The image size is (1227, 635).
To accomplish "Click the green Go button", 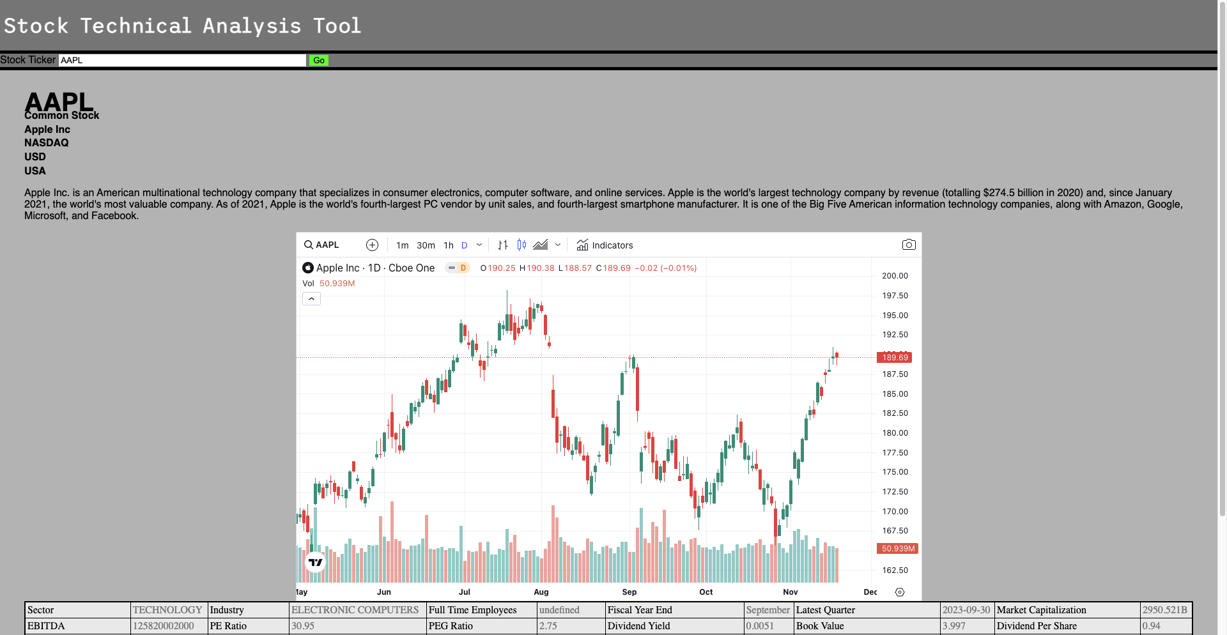I will (318, 60).
